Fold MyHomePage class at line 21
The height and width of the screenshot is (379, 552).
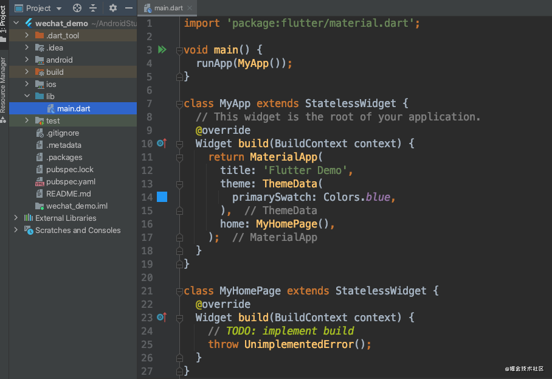click(179, 291)
